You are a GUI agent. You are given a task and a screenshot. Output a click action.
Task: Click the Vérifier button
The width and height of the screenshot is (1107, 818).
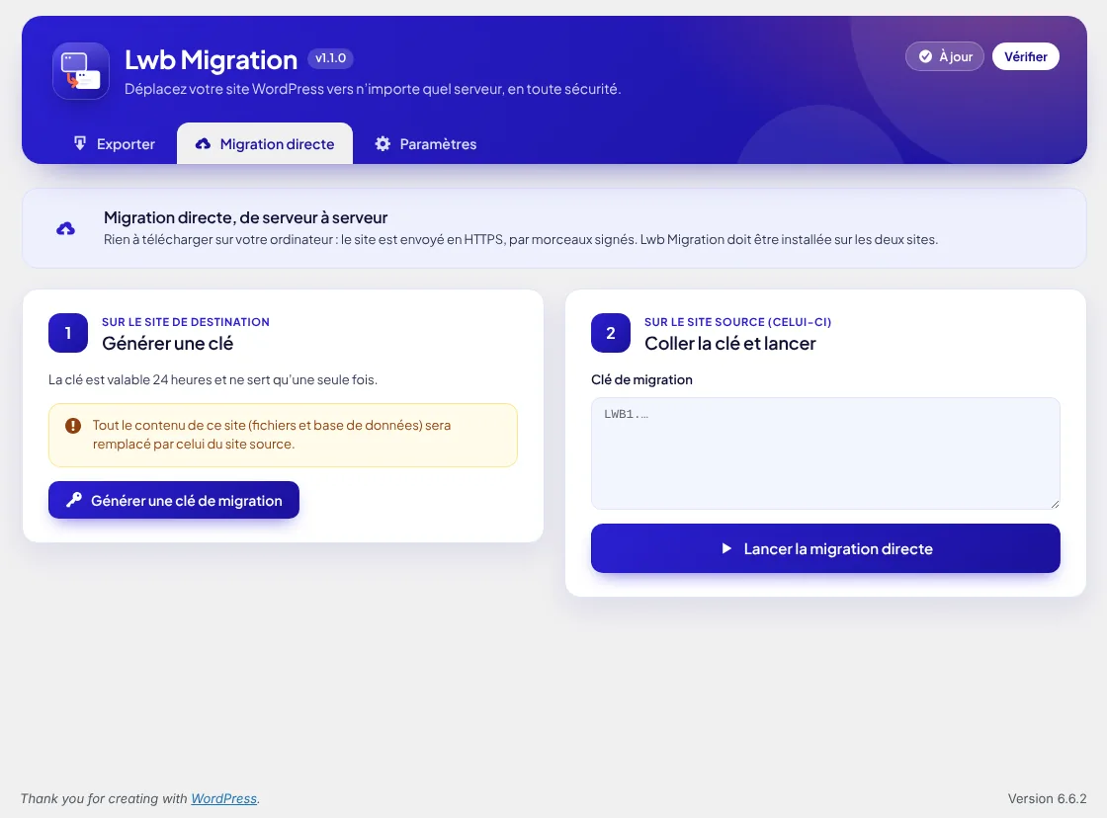click(1025, 56)
